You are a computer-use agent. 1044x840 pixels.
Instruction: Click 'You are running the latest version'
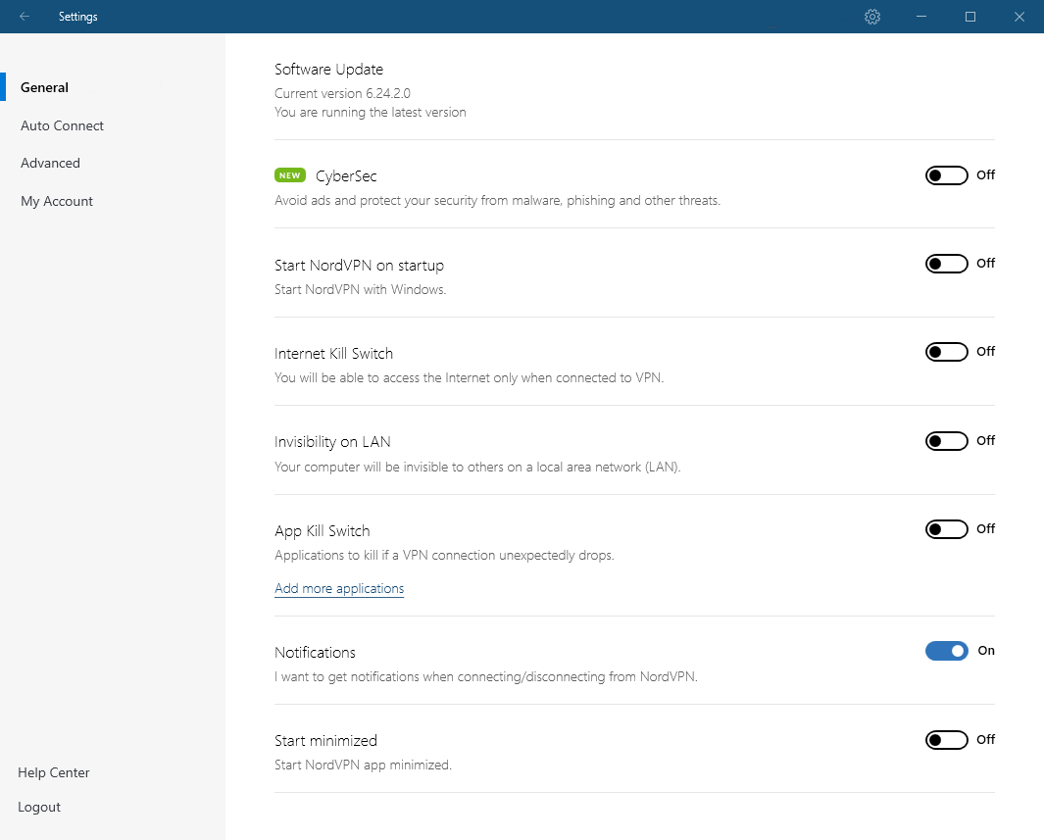pyautogui.click(x=371, y=112)
